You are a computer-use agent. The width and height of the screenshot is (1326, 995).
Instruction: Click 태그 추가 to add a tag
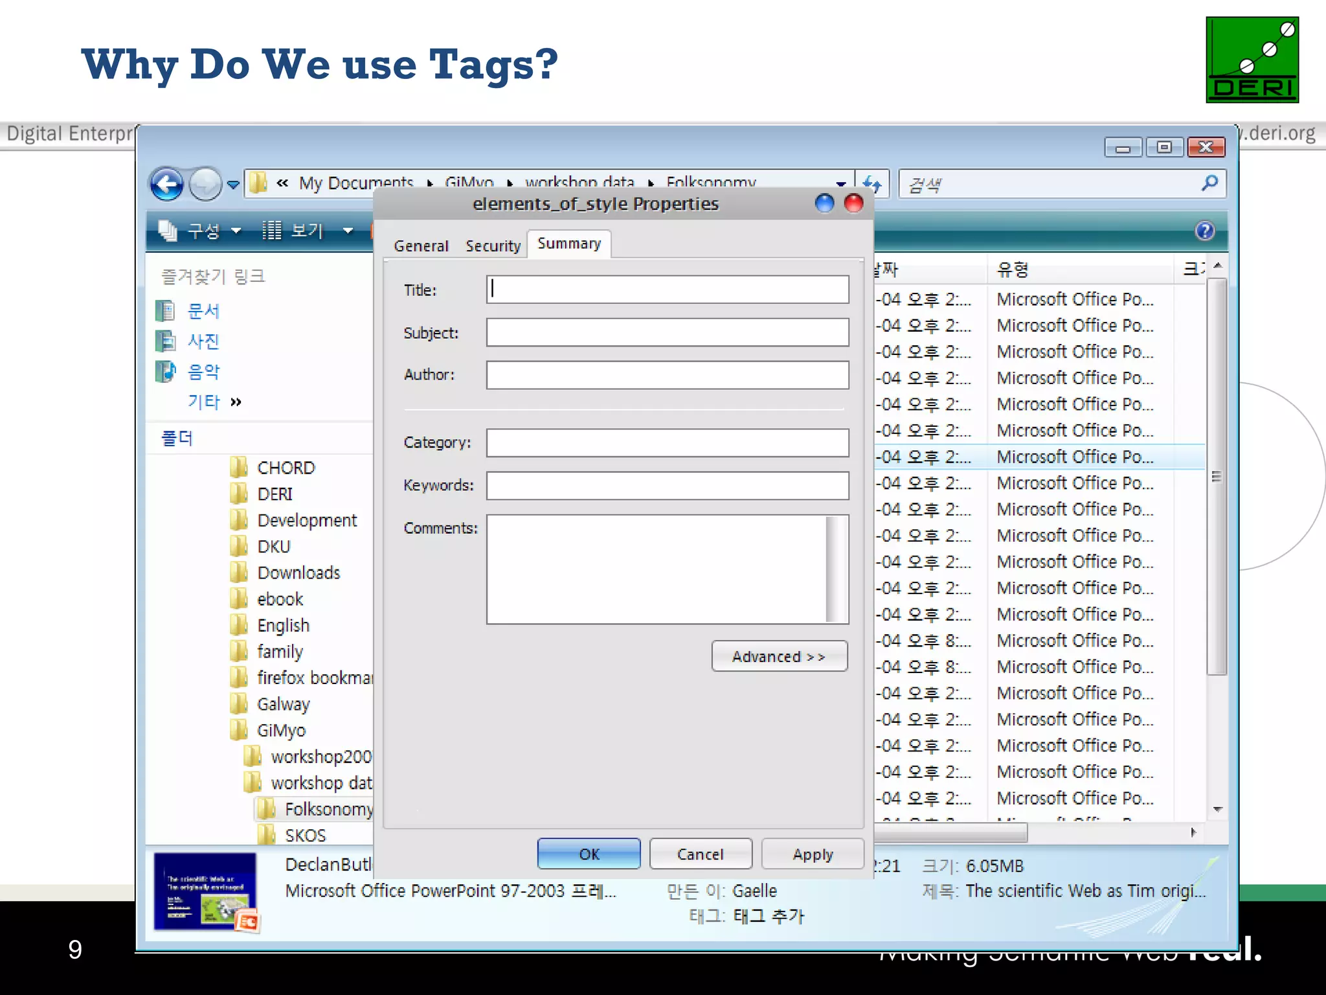(769, 916)
